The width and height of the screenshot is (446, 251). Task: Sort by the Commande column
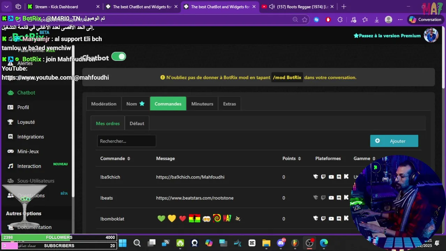[x=115, y=159]
